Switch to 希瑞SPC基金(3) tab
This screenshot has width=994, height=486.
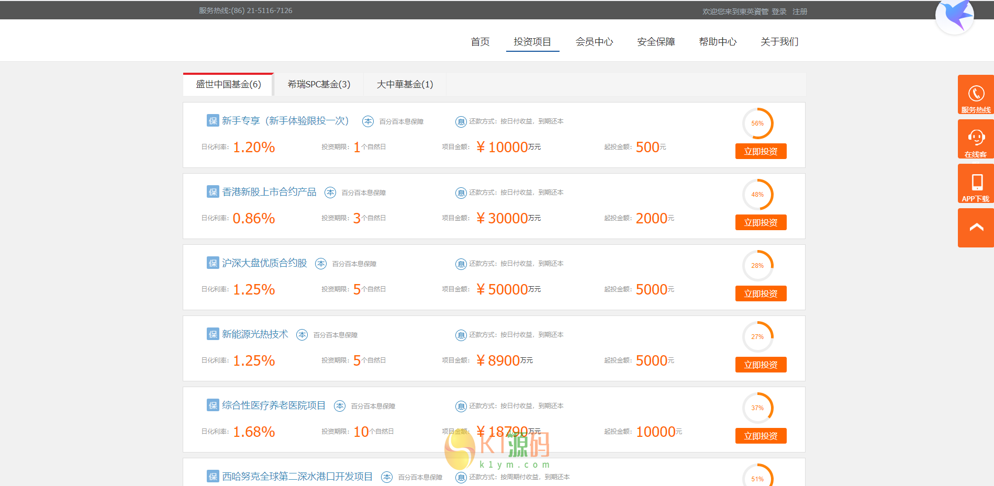319,84
